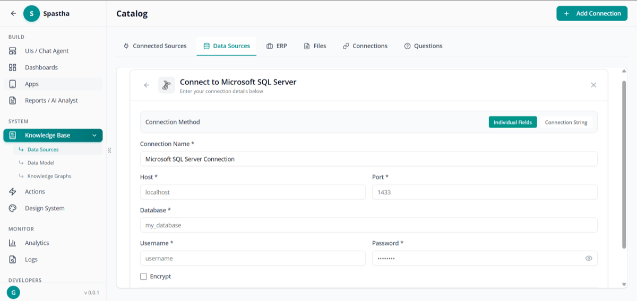Click the scrollbar down arrow
This screenshot has width=637, height=301.
pos(624,285)
